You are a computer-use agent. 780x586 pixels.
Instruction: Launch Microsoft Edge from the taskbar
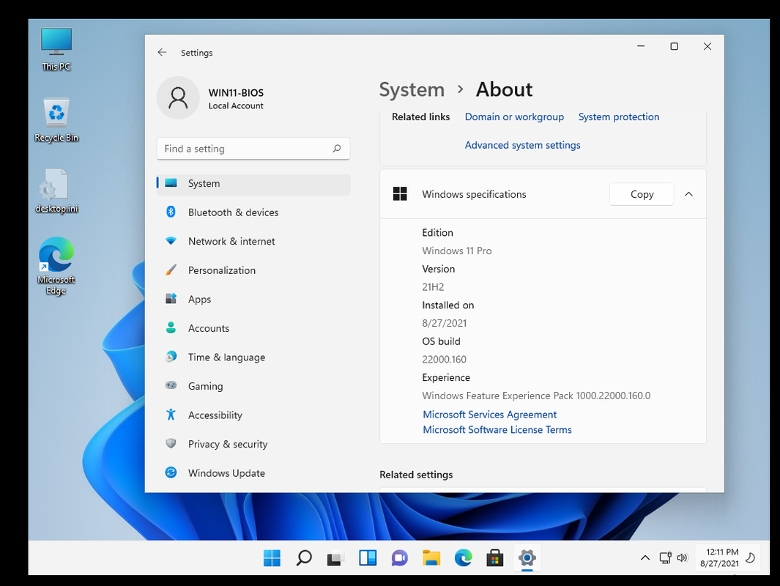click(x=463, y=558)
